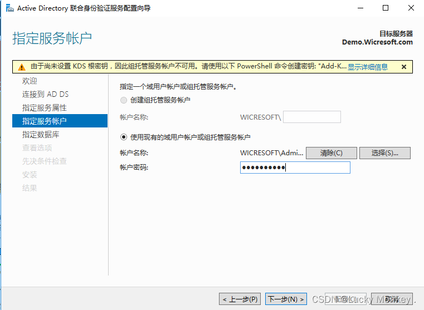Open the 指定服务属性 step

(x=45, y=108)
